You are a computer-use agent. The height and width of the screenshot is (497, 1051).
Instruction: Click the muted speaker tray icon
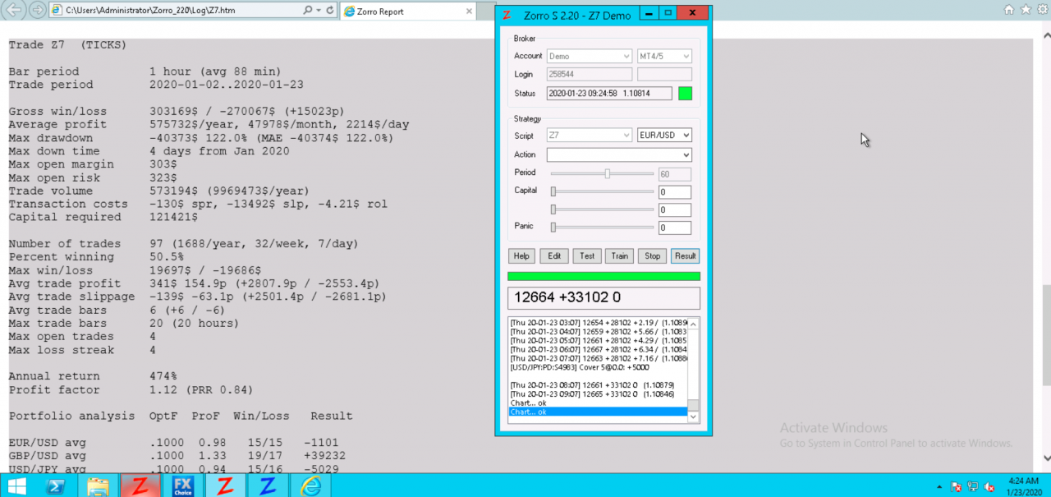990,485
